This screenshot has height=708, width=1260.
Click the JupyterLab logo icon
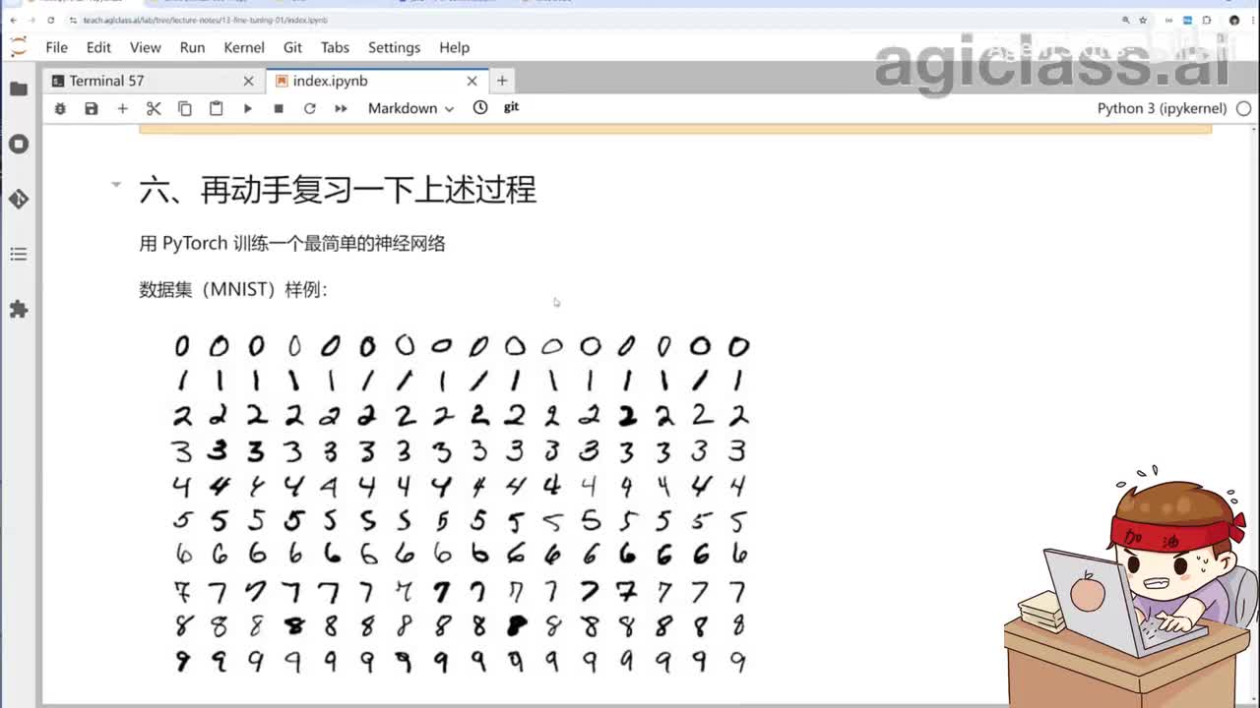[x=19, y=46]
